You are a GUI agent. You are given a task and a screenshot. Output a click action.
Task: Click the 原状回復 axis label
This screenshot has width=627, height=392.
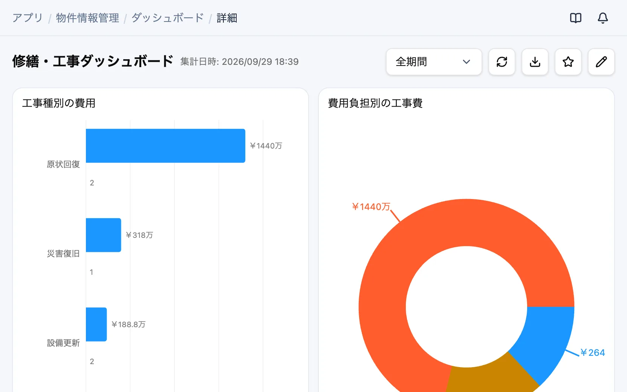pyautogui.click(x=63, y=164)
